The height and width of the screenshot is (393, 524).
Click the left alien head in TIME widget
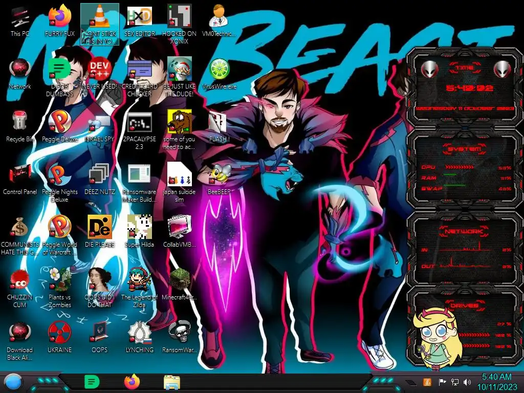pyautogui.click(x=429, y=69)
